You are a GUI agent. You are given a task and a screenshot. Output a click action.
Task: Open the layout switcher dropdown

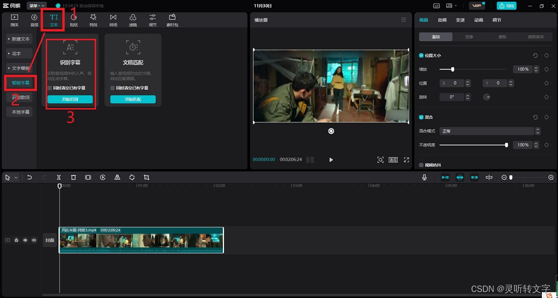tap(451, 6)
